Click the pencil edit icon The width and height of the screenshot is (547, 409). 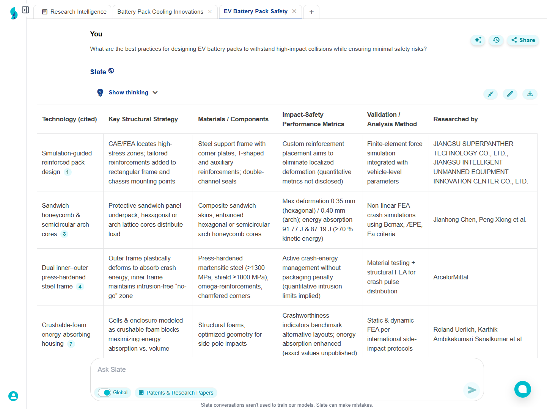(510, 94)
